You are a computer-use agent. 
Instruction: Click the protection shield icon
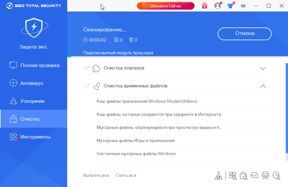(x=34, y=28)
